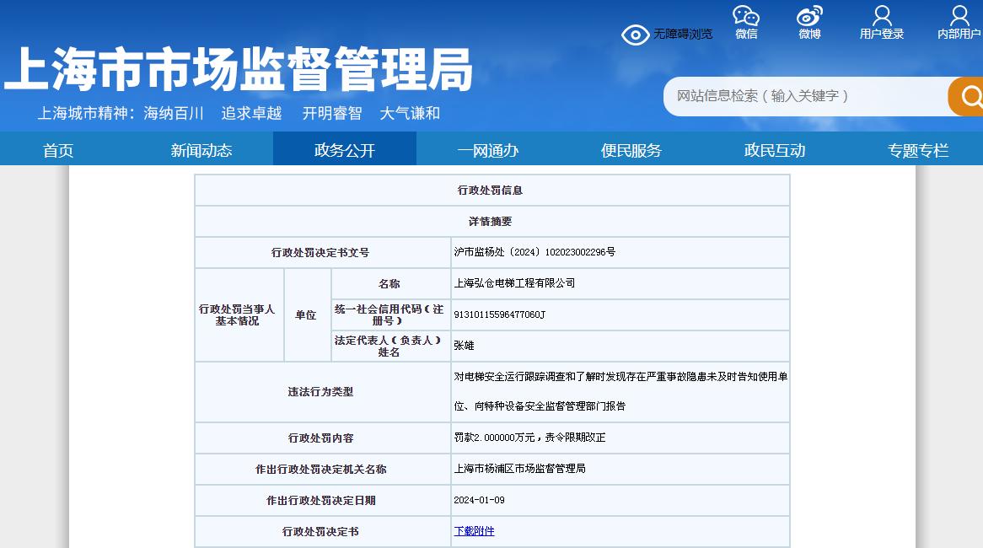Focus the 网站信息检索 search input field
Image resolution: width=983 pixels, height=548 pixels.
click(x=806, y=97)
